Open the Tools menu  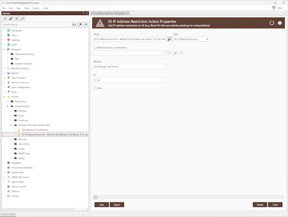pos(27,8)
